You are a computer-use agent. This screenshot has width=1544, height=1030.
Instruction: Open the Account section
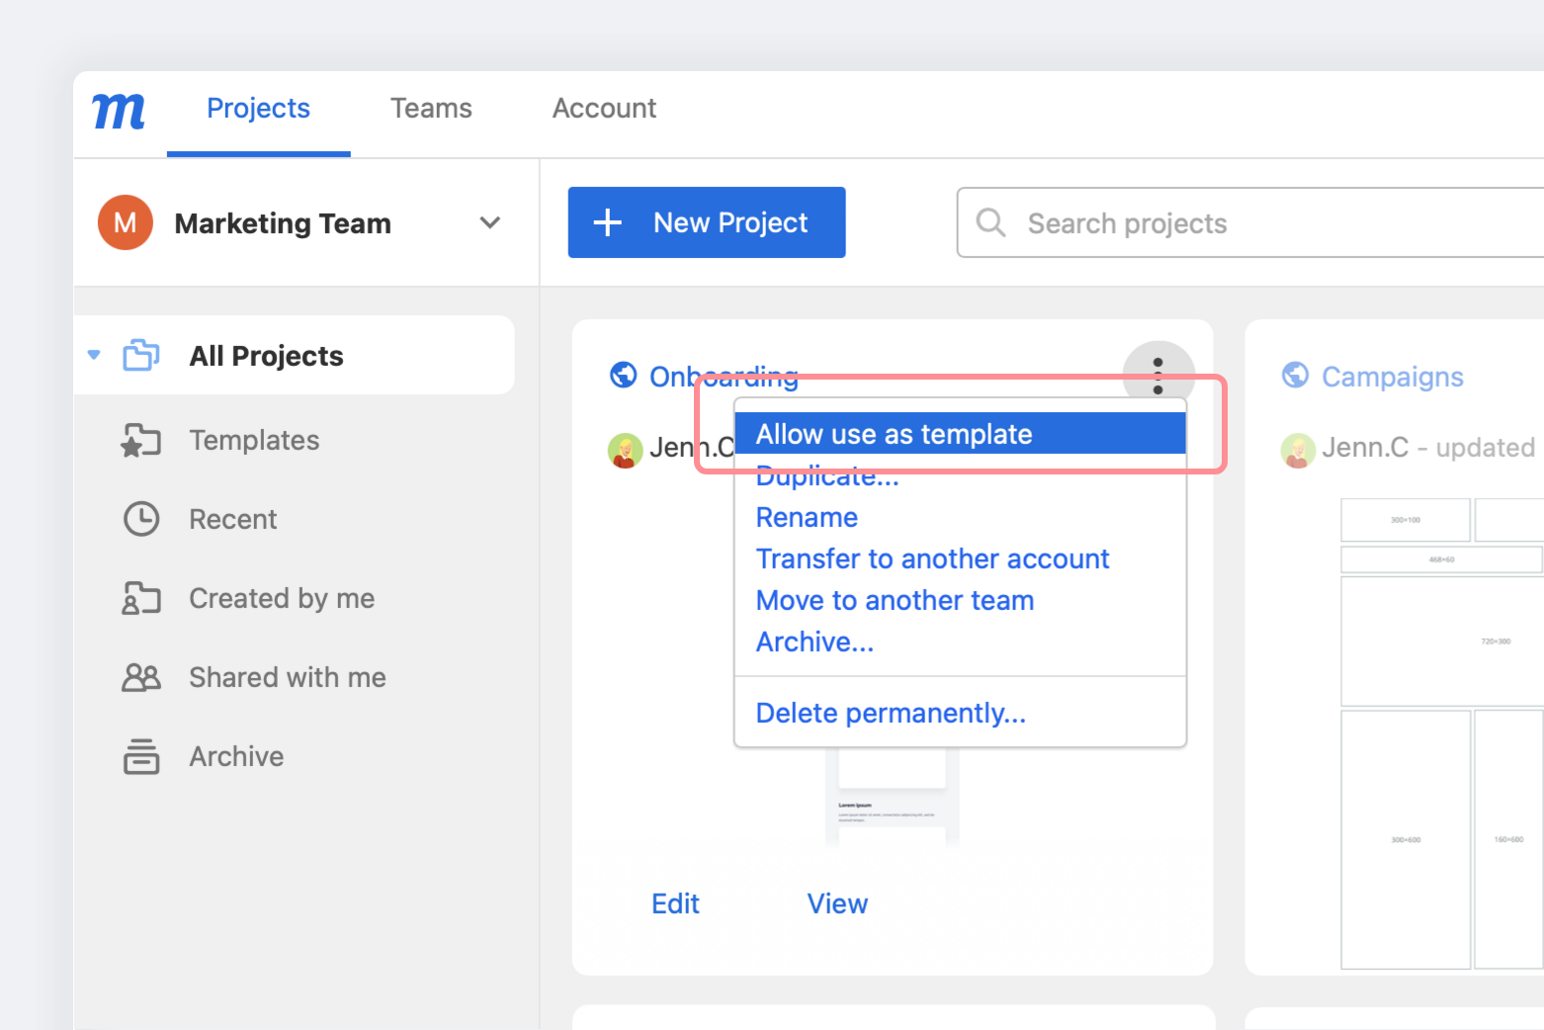pos(604,108)
